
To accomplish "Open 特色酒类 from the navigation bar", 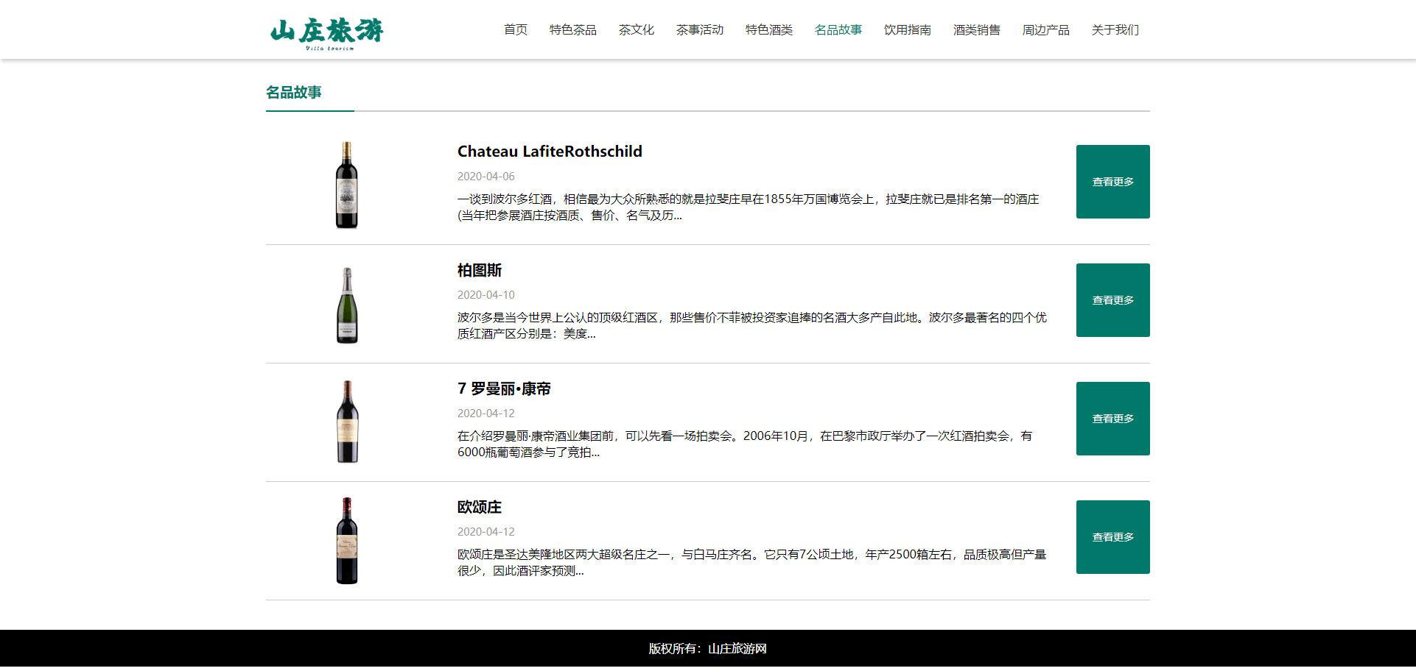I will (x=769, y=30).
